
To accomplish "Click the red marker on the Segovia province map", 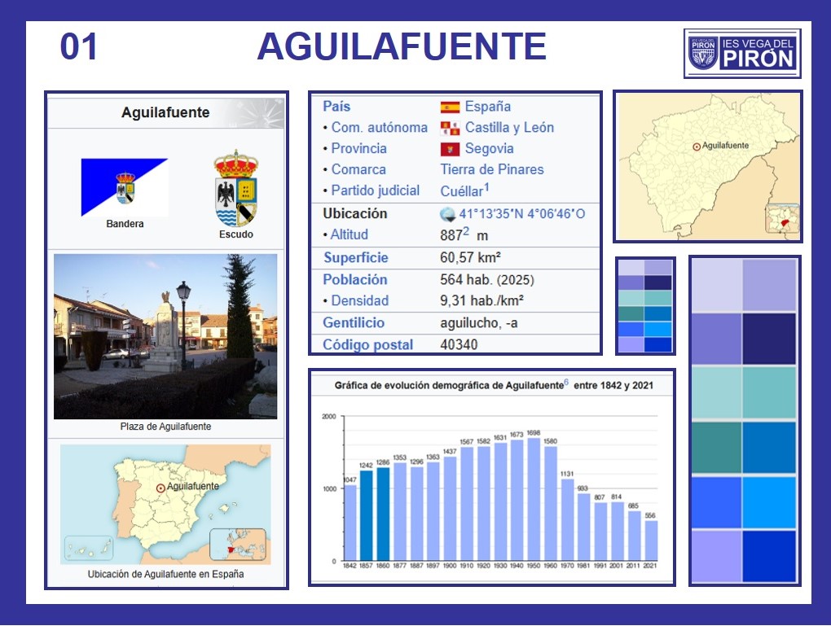I will pyautogui.click(x=696, y=147).
